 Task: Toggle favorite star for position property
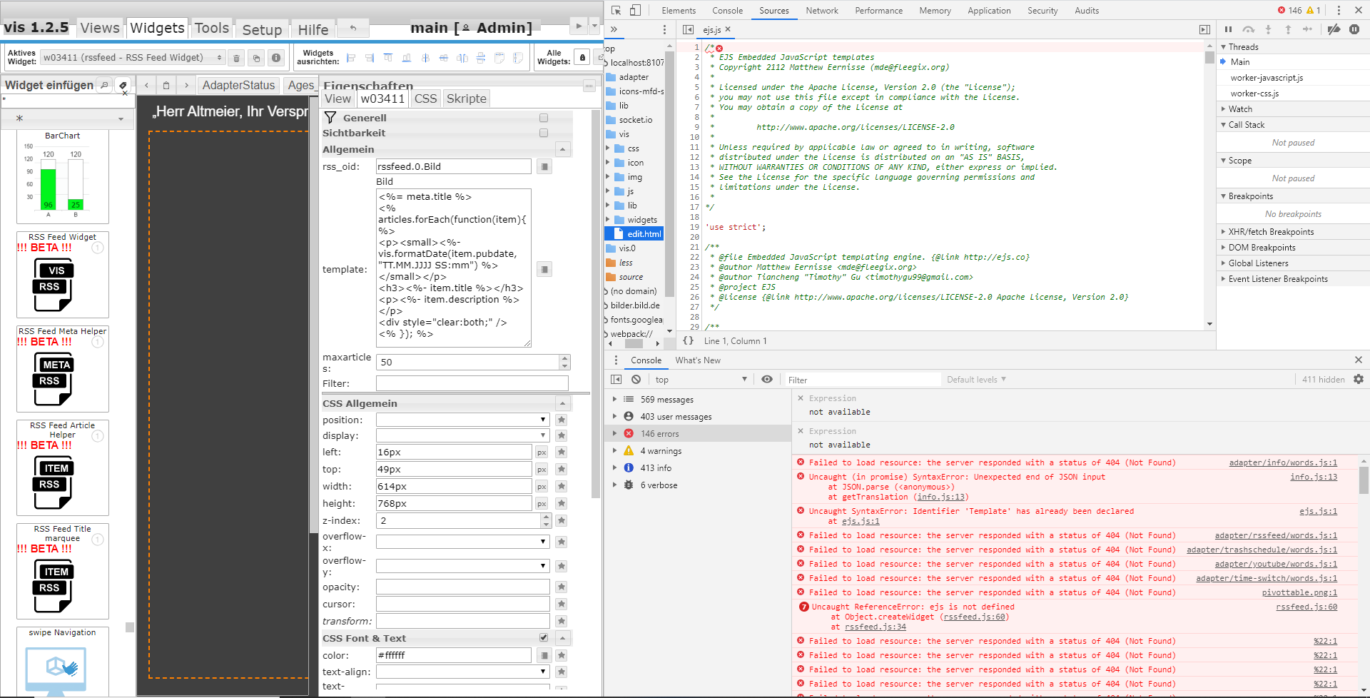coord(562,420)
